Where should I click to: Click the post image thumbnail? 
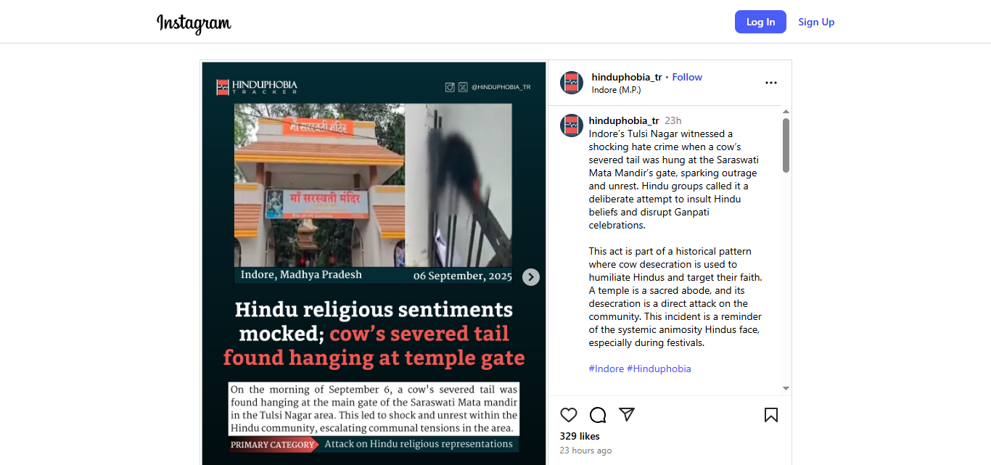[x=374, y=263]
